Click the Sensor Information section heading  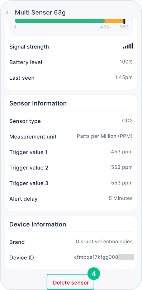click(38, 103)
